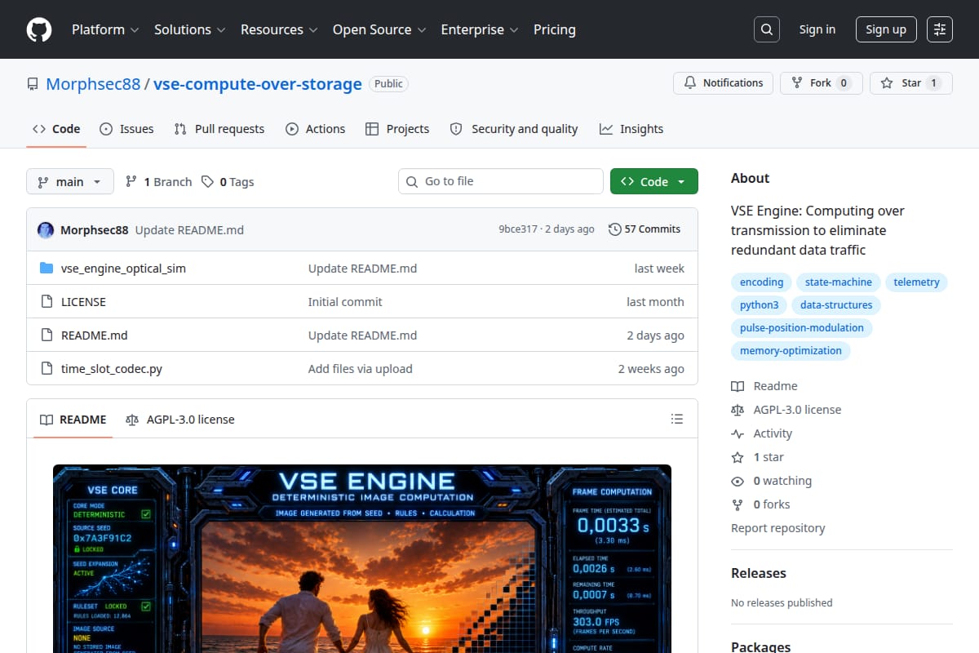Expand the Platform menu
Viewport: 979px width, 653px height.
[x=105, y=29]
